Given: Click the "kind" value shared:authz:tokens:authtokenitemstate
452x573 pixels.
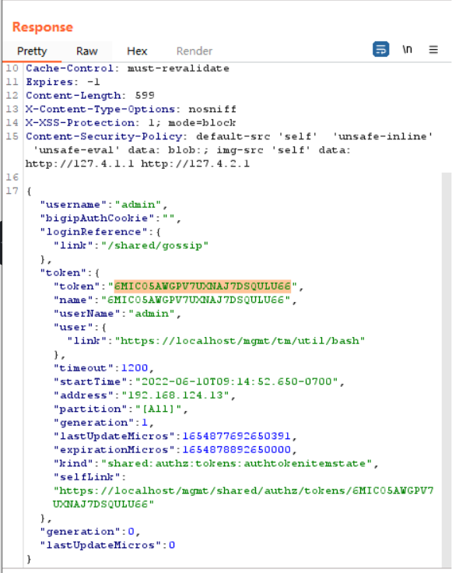Looking at the screenshot, I should (237, 463).
